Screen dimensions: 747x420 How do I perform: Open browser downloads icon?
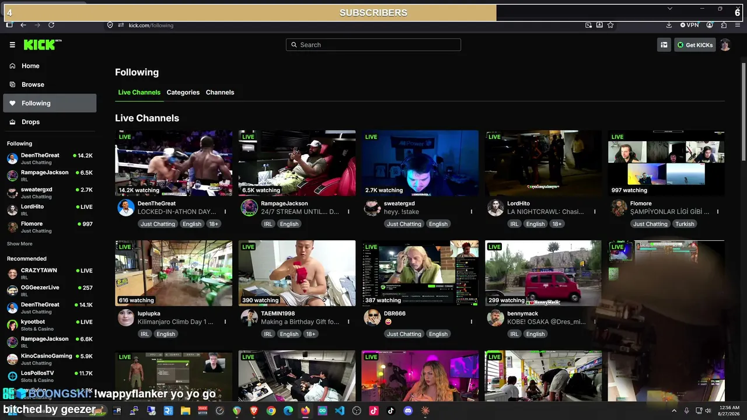[x=669, y=25]
